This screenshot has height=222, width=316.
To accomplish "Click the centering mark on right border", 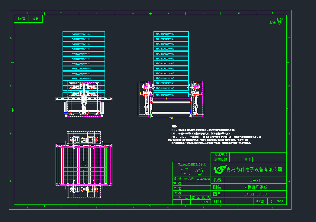I will [288, 109].
